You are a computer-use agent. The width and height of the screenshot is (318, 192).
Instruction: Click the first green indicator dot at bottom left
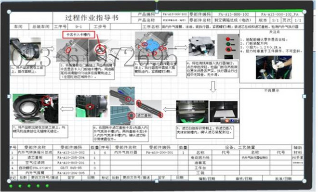pos(11,186)
